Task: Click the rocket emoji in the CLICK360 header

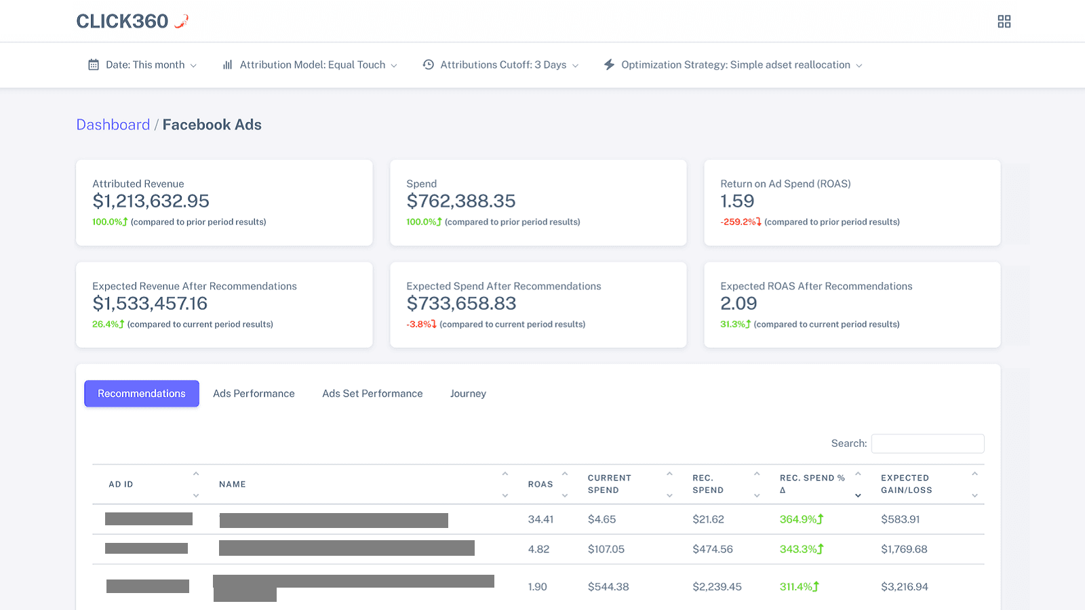Action: point(180,20)
